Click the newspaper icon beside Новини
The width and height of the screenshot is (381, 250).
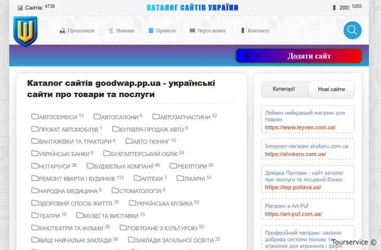pos(111,31)
